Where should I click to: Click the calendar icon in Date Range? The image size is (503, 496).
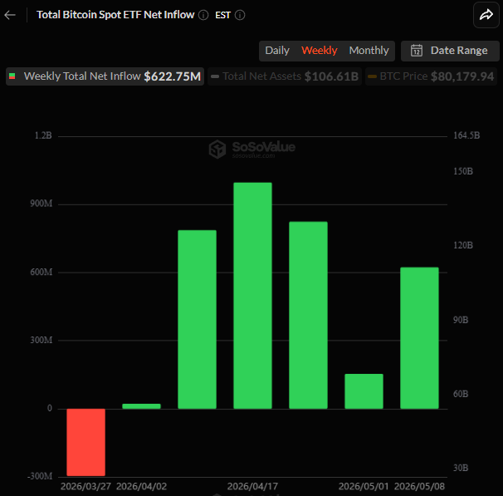[417, 51]
